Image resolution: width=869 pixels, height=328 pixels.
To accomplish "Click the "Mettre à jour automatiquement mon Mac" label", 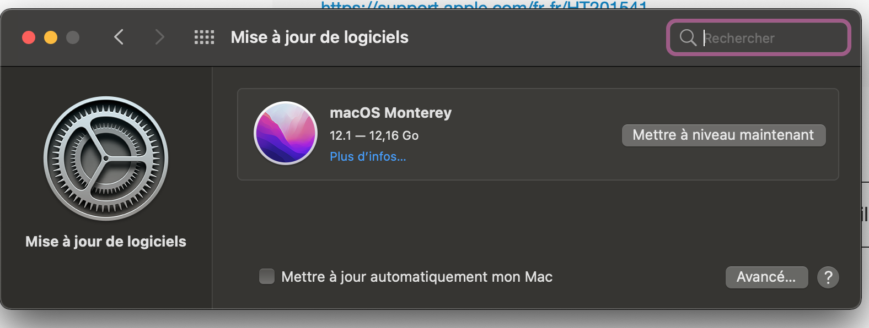I will 417,277.
